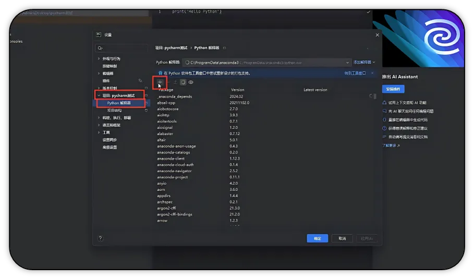The height and width of the screenshot is (279, 474).
Task: Select 按键映射 in settings tree
Action: pyautogui.click(x=110, y=66)
